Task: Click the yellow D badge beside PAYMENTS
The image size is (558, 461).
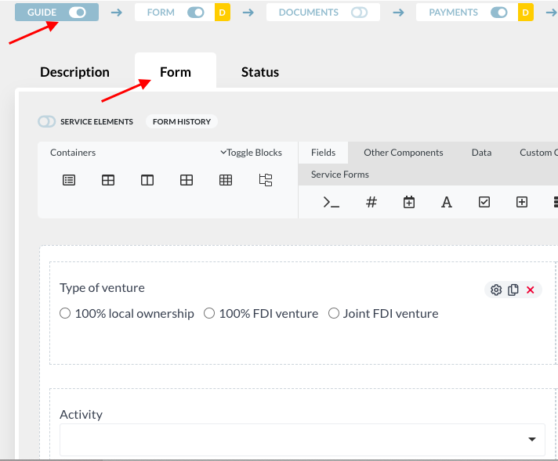Action: [x=526, y=13]
